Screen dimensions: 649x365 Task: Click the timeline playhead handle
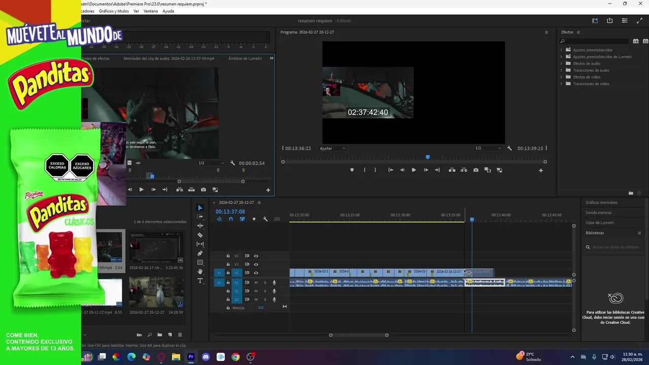(472, 220)
